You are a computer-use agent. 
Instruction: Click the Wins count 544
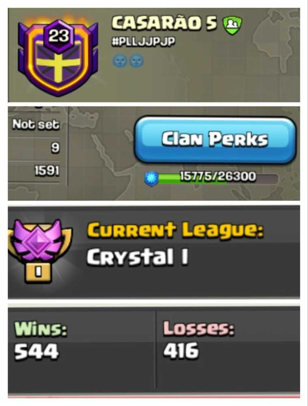point(37,352)
